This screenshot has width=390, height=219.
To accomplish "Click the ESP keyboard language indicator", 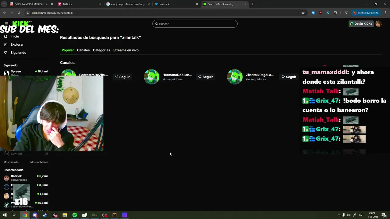I will pos(361,215).
